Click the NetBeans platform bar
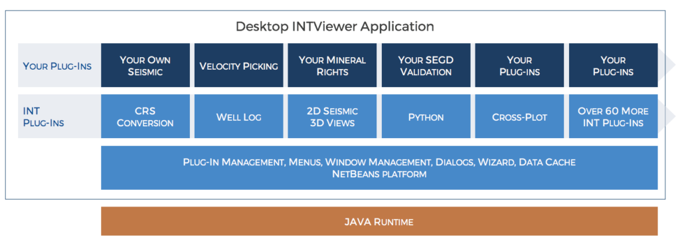This screenshot has height=249, width=680. [379, 167]
